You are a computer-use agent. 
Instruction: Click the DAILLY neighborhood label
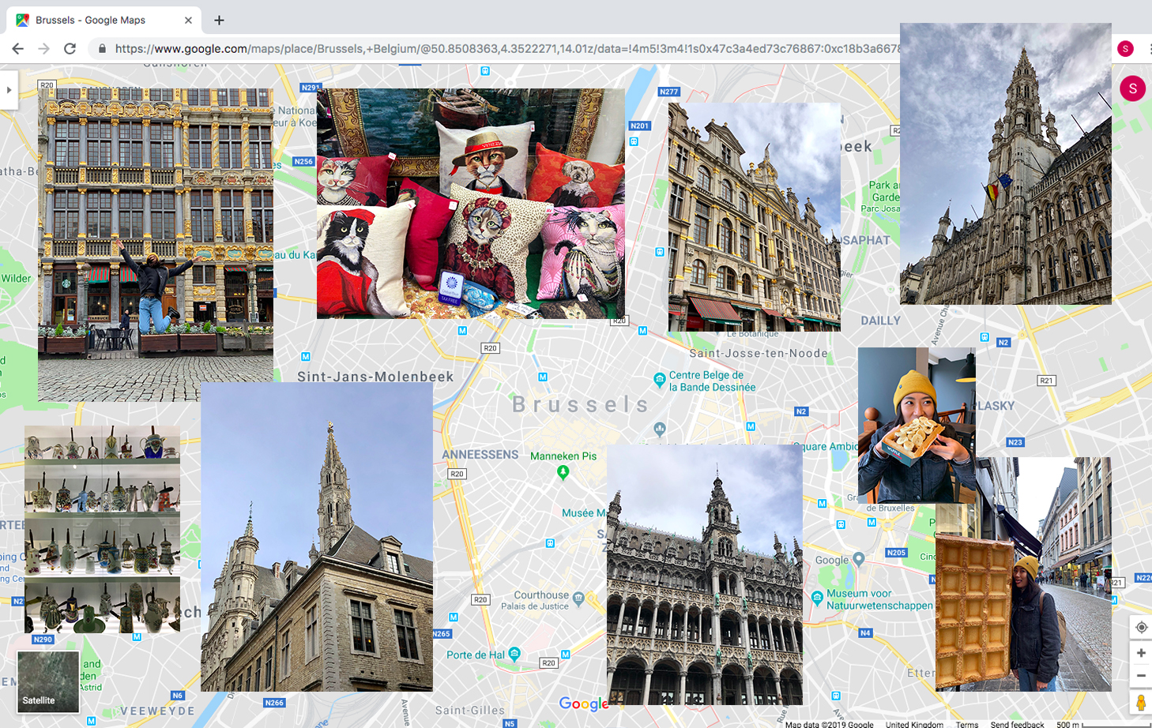click(880, 321)
